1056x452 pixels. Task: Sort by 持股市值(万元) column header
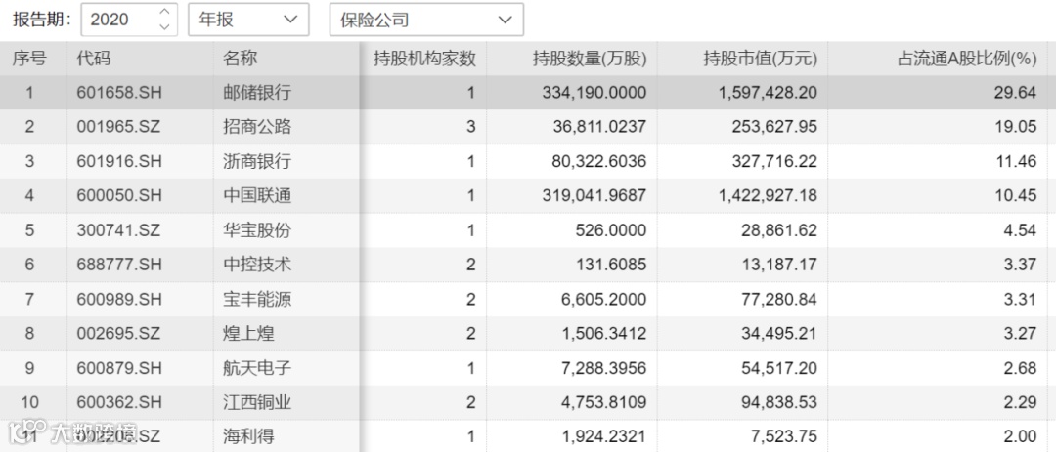(760, 59)
